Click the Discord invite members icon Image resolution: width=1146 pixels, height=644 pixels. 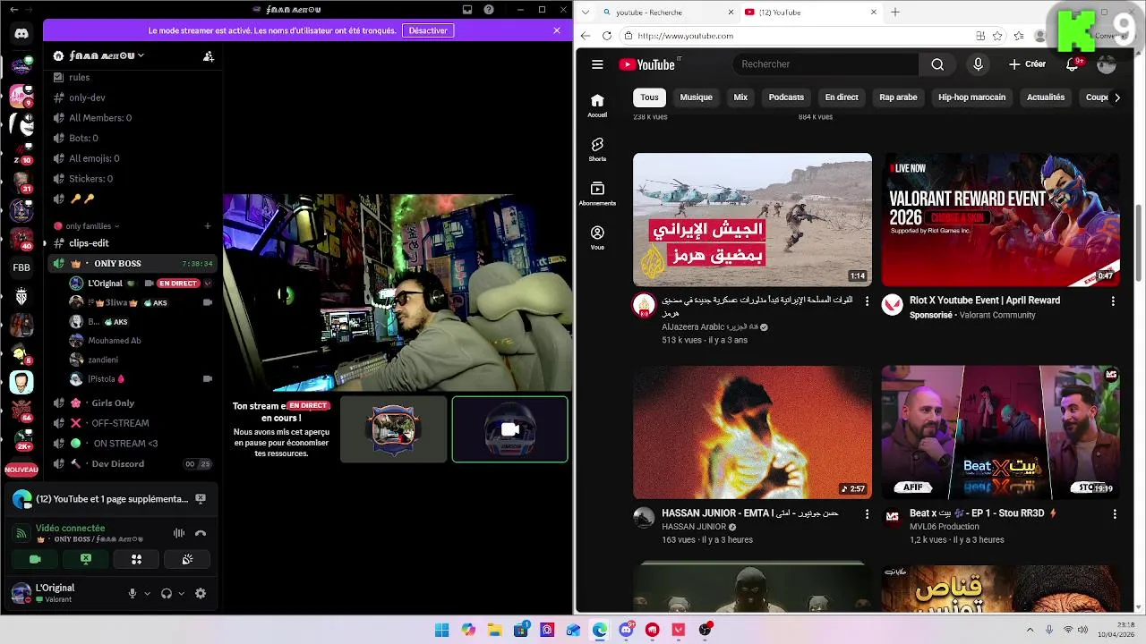point(209,55)
